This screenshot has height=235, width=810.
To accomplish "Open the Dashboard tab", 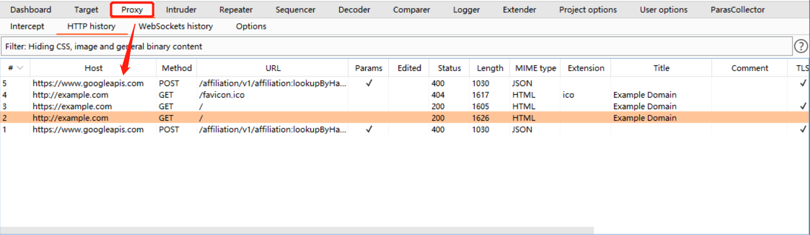I will tap(31, 9).
